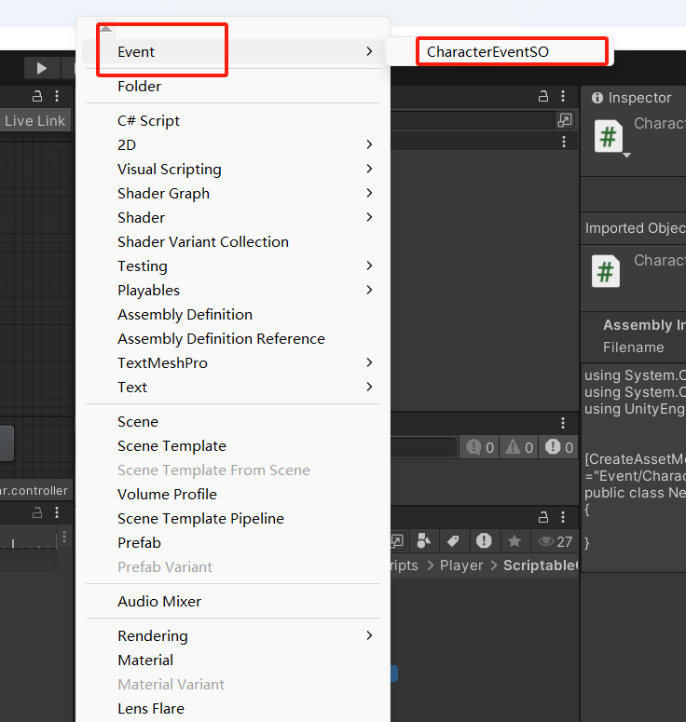Image resolution: width=686 pixels, height=722 pixels.
Task: Click the script icon under Imported Object
Action: (605, 271)
